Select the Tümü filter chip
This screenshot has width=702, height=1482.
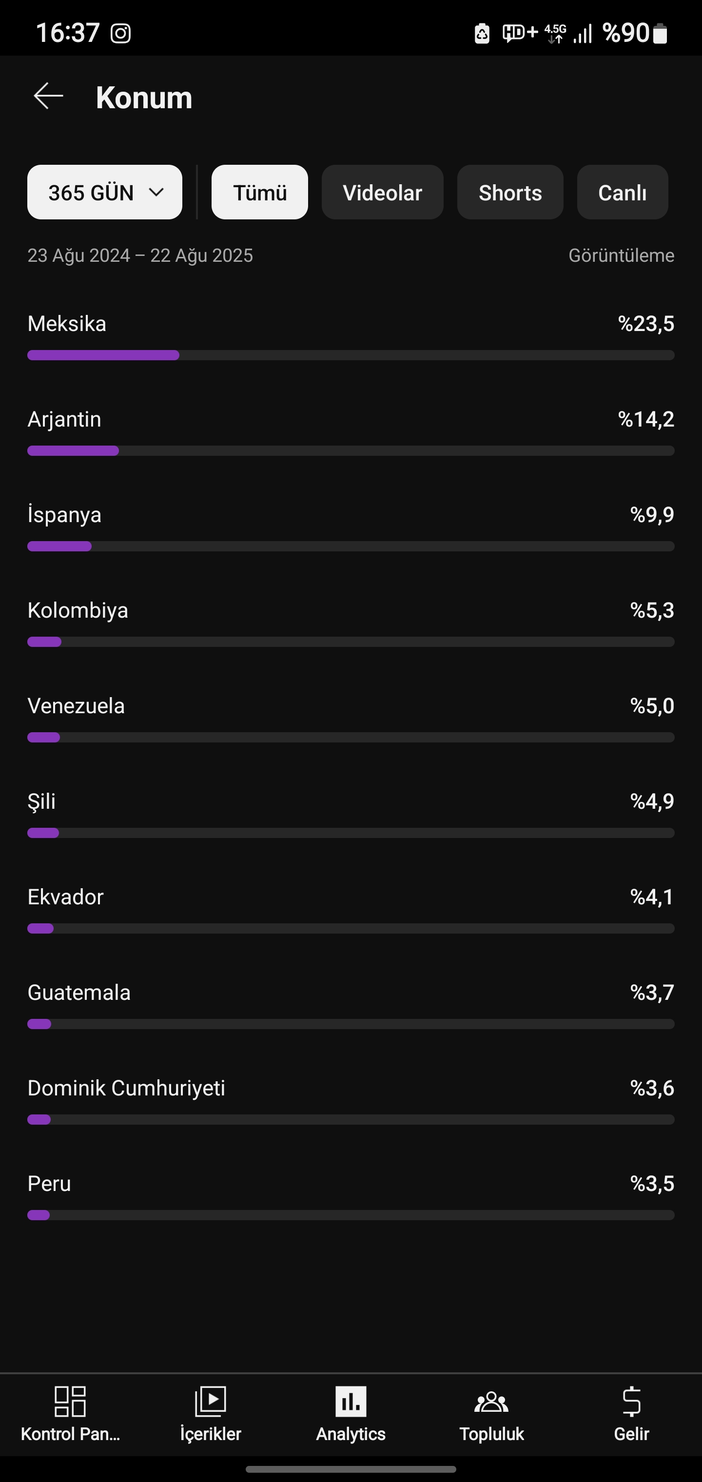[259, 192]
